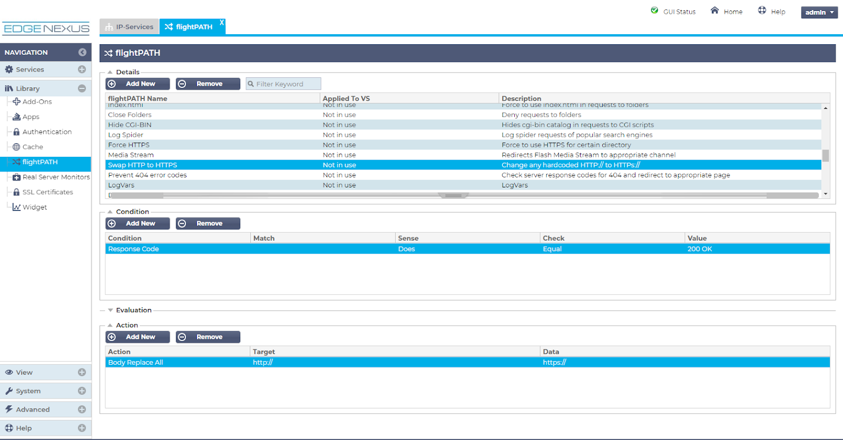Select the Force HTTPS row

(x=464, y=145)
